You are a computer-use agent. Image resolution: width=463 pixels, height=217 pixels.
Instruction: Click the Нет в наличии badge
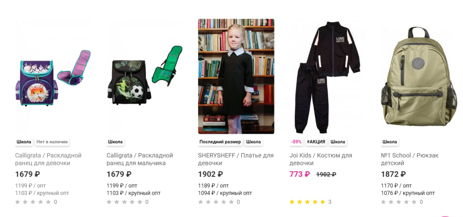[x=52, y=142]
